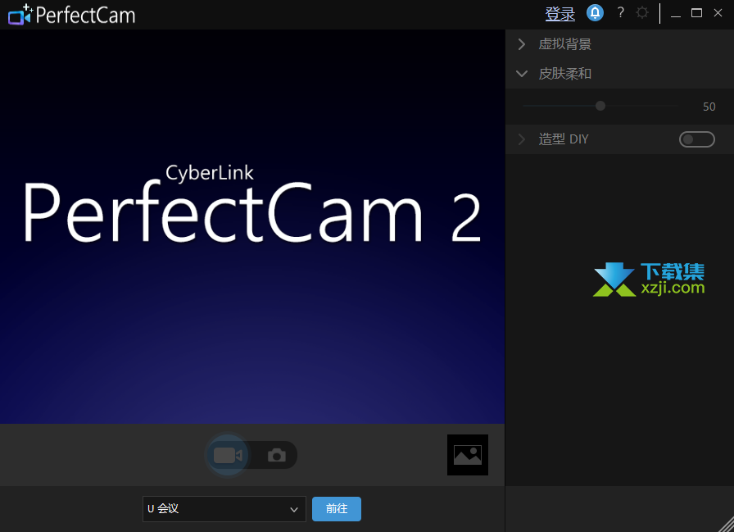Viewport: 734px width, 532px height.
Task: Switch to photo snapshot mode
Action: tap(277, 455)
